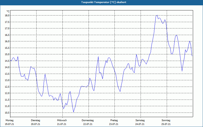Click the Dienstag day label
The height and width of the screenshot is (127, 203).
(36, 120)
